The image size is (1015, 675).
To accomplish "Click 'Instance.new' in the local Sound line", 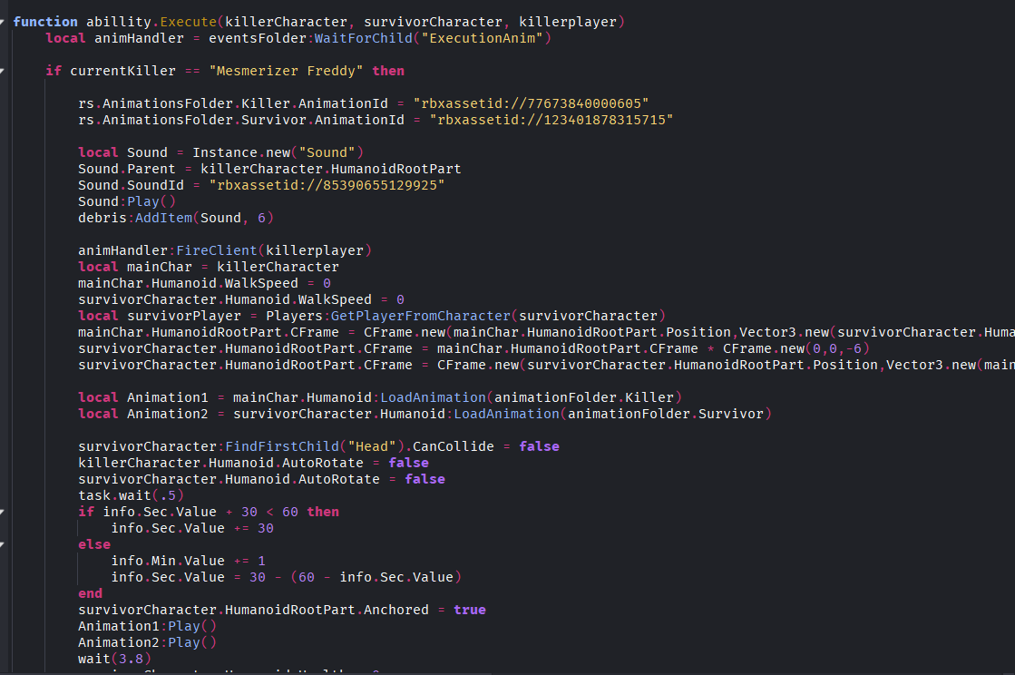I will pyautogui.click(x=241, y=152).
